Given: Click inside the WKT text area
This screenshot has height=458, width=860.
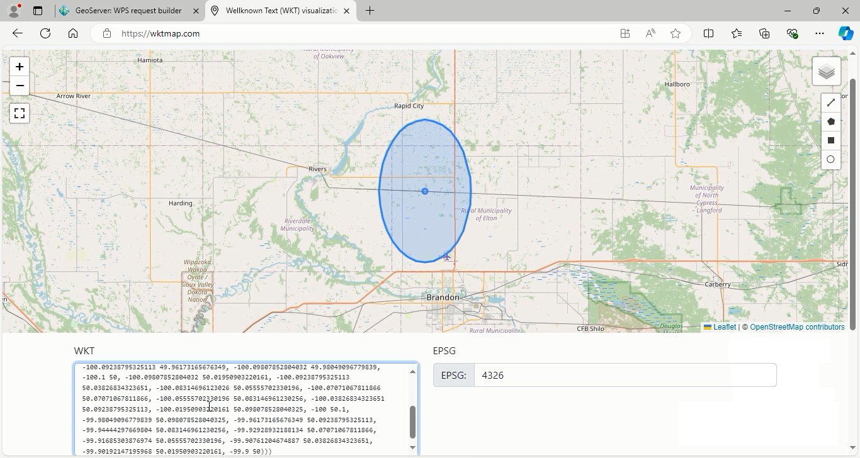Looking at the screenshot, I should (246, 409).
